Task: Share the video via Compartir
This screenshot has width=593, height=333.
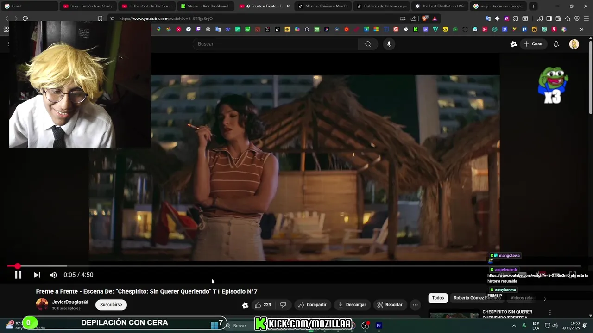Action: pyautogui.click(x=312, y=305)
